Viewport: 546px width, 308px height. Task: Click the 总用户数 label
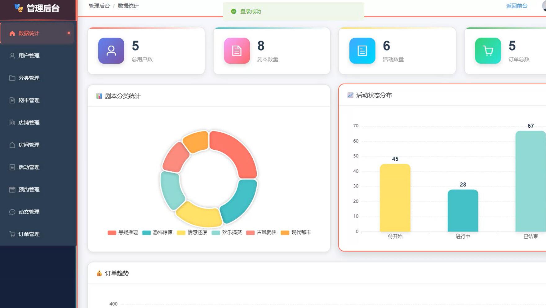(142, 59)
